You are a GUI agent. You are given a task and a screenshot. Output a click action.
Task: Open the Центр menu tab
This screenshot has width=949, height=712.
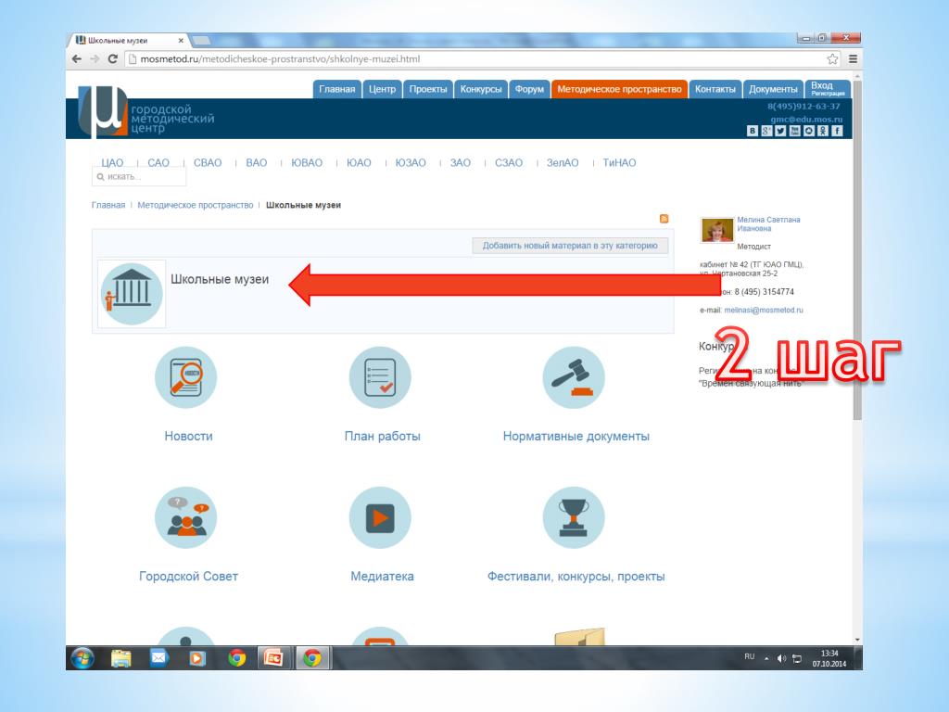pyautogui.click(x=382, y=89)
